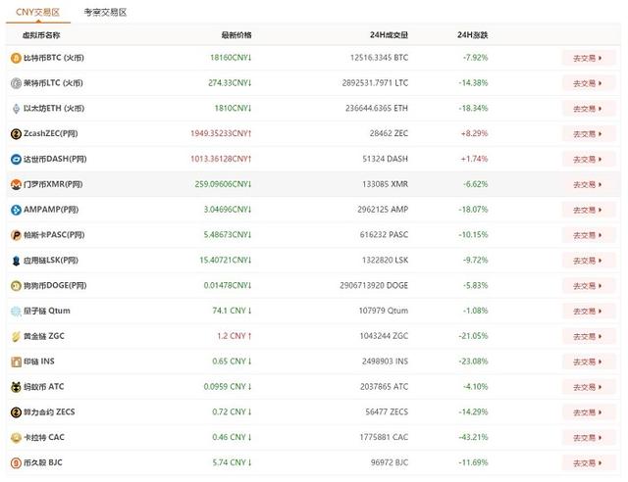Click the -7.92% change value
Viewport: 628px width, 482px height.
pyautogui.click(x=475, y=58)
